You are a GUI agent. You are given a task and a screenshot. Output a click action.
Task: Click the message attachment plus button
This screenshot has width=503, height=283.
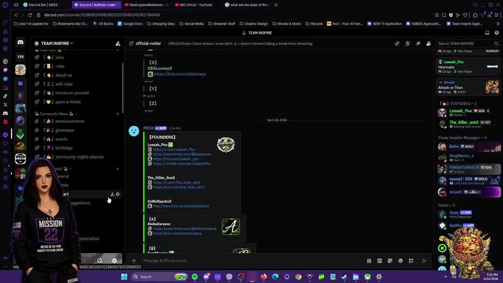coord(134,261)
